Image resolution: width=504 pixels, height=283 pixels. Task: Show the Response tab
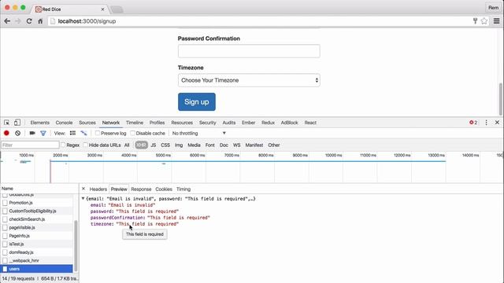pos(141,189)
